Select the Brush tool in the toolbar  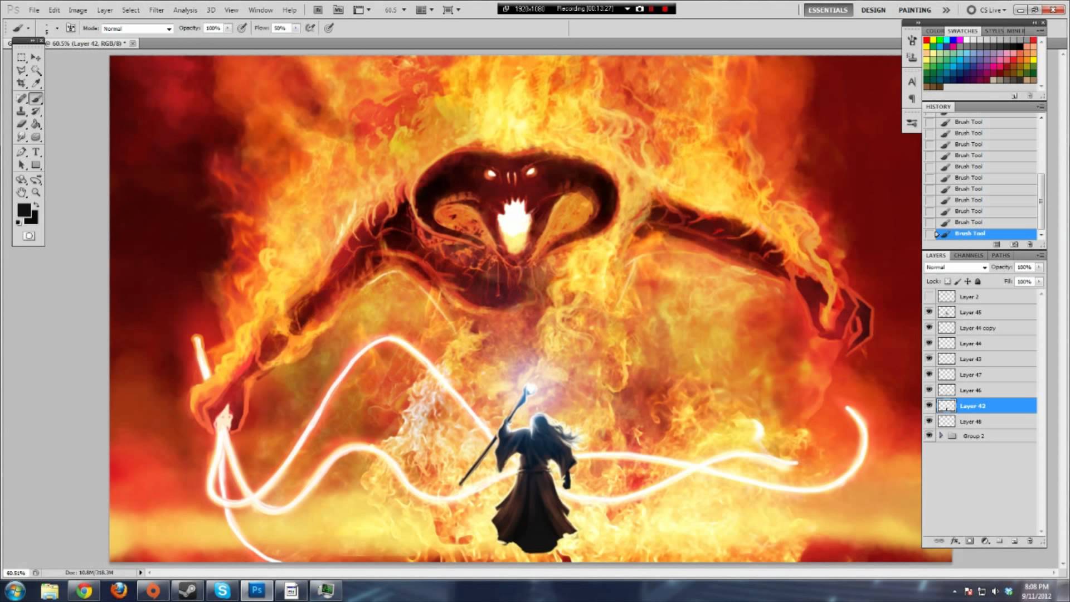(x=36, y=98)
